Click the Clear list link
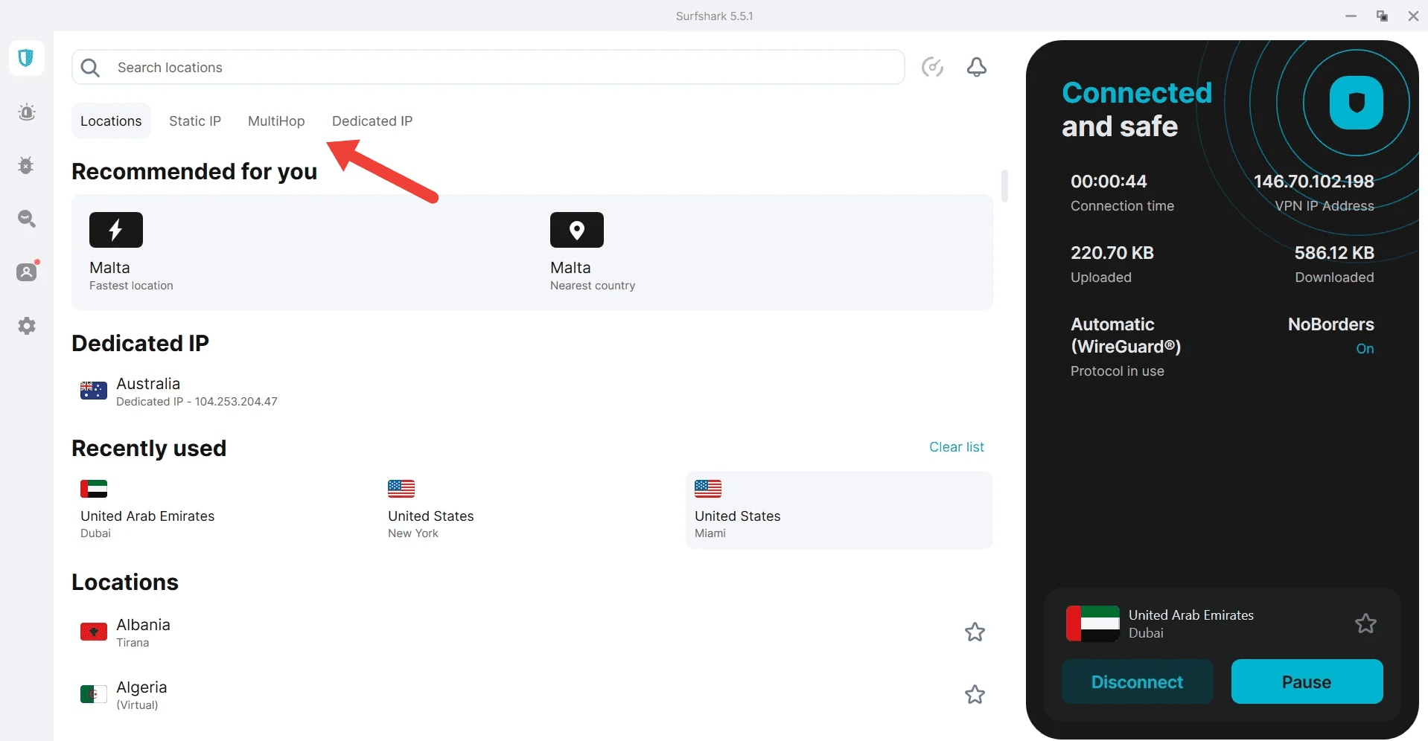This screenshot has width=1428, height=741. pos(957,447)
